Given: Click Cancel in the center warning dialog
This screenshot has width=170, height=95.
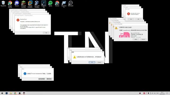Looking at the screenshot, I should click(x=99, y=62).
